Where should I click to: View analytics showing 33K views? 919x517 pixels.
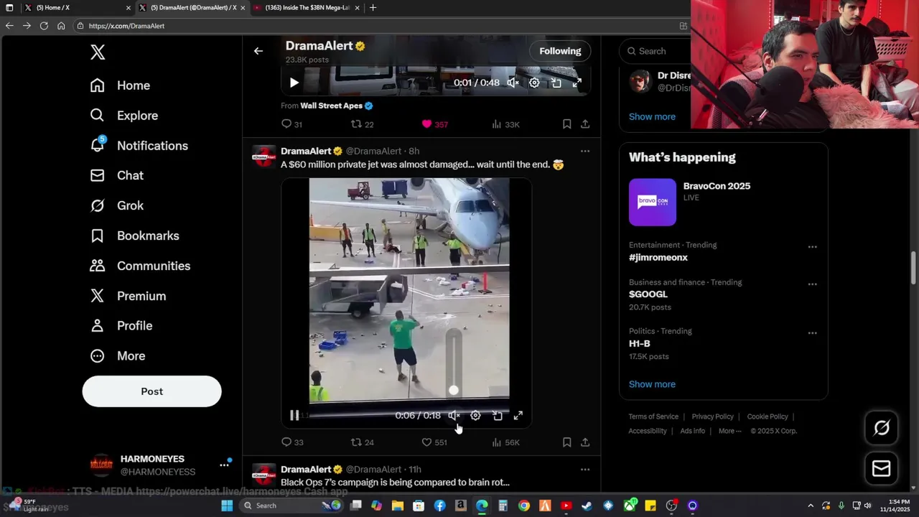point(505,124)
